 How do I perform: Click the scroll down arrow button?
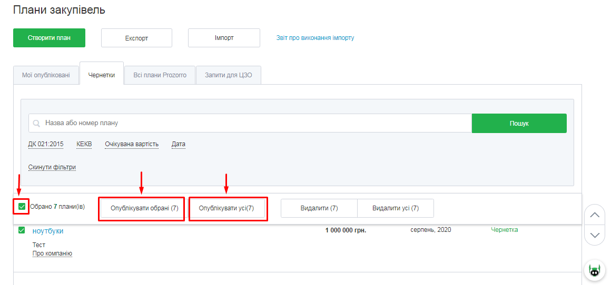point(594,235)
